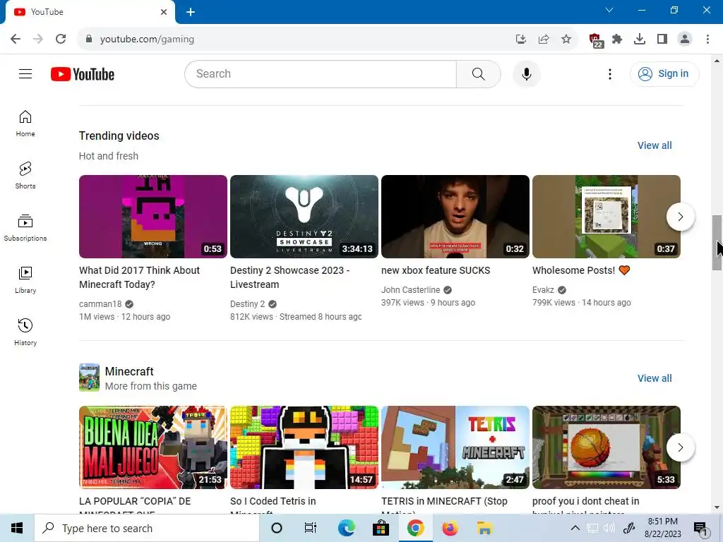Select the YouTube browser tab
The image size is (723, 542).
pyautogui.click(x=90, y=12)
